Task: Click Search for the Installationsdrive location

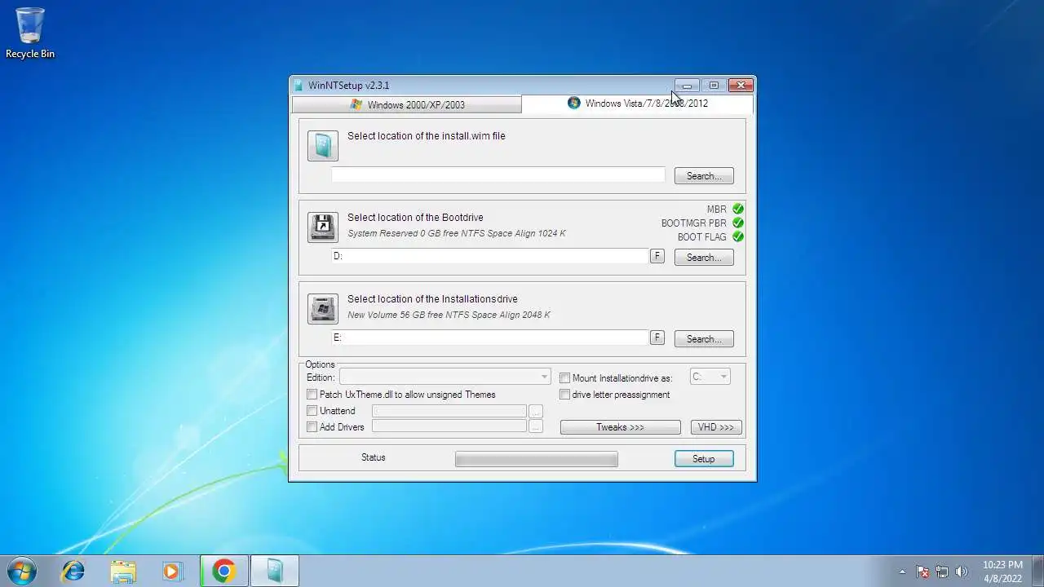Action: [x=704, y=339]
